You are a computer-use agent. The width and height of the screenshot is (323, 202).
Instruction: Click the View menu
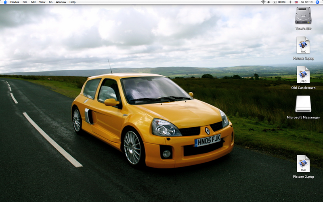[42, 2]
